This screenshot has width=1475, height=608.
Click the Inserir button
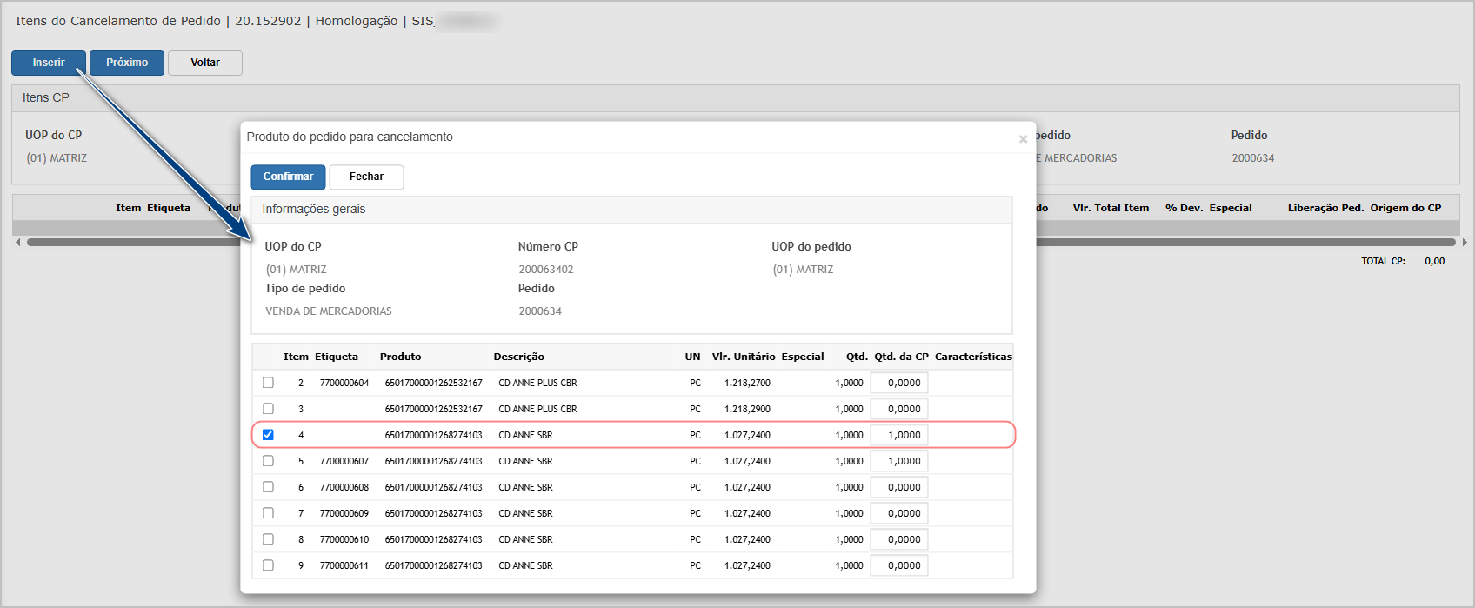49,63
